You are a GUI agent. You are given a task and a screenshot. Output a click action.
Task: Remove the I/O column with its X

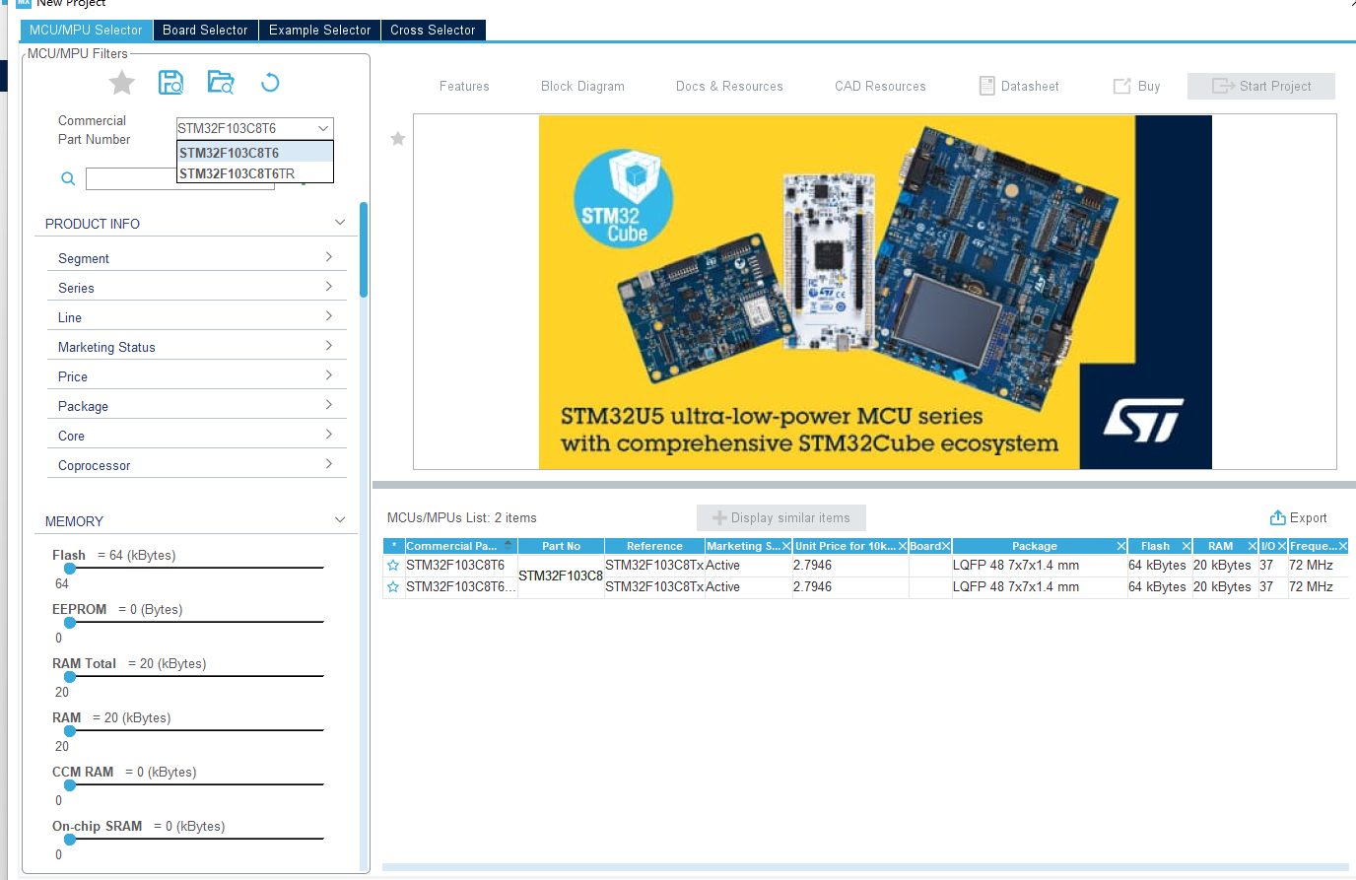pyautogui.click(x=1282, y=546)
